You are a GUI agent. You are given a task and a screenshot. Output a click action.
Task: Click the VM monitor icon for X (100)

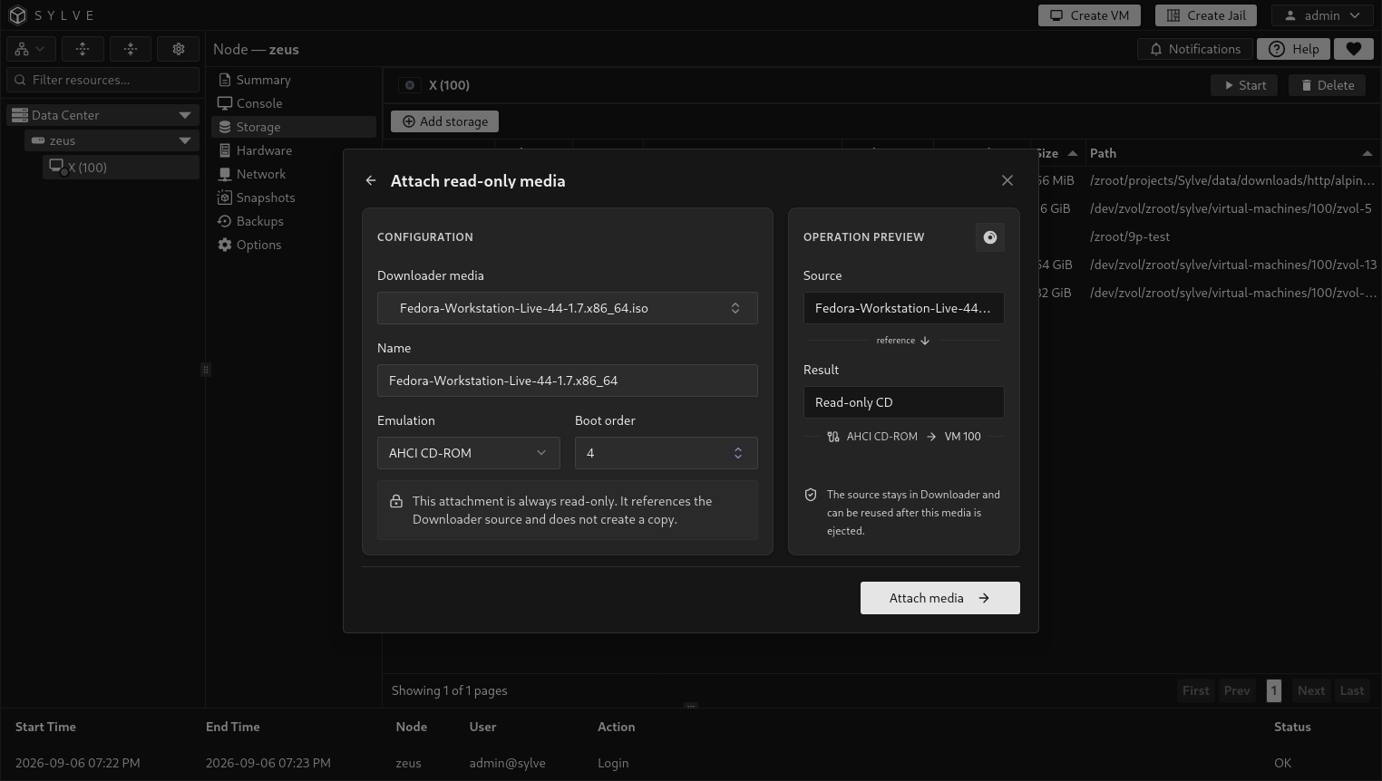coord(57,167)
